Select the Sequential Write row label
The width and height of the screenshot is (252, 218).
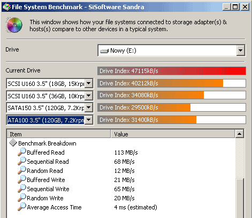click(48, 189)
